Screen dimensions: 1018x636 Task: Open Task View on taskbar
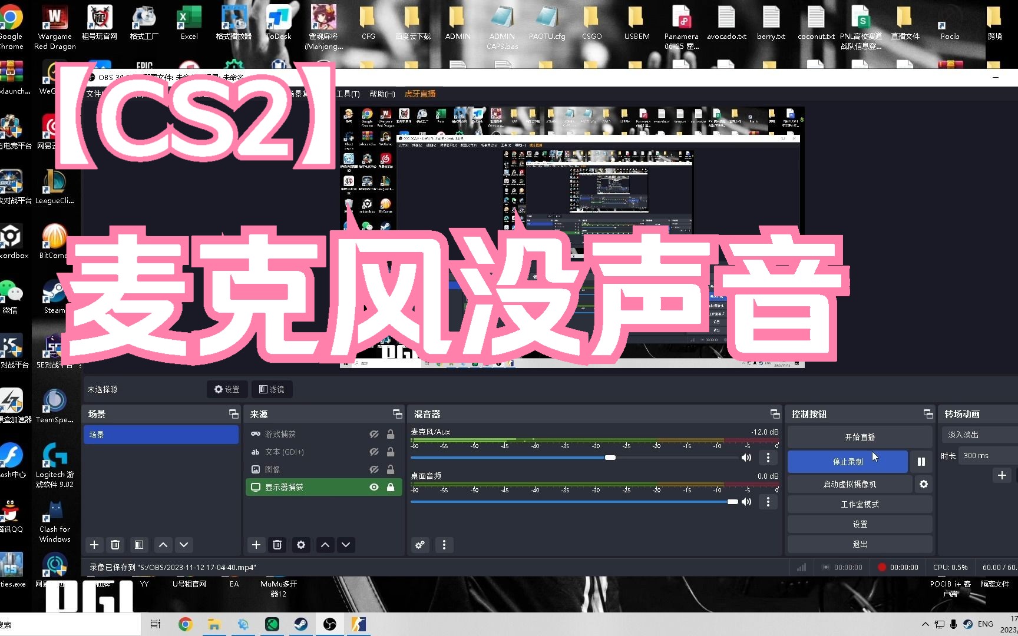point(156,624)
